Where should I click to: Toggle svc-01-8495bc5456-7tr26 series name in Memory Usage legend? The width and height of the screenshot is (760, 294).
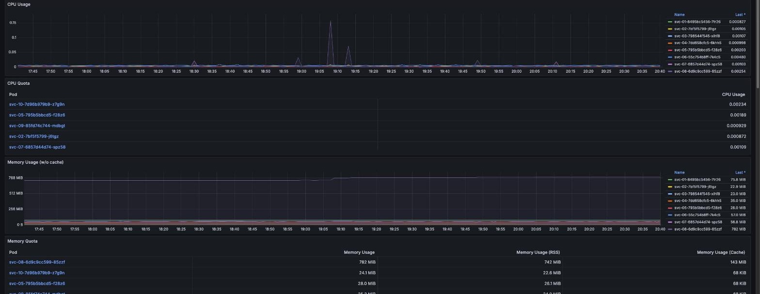(x=697, y=180)
